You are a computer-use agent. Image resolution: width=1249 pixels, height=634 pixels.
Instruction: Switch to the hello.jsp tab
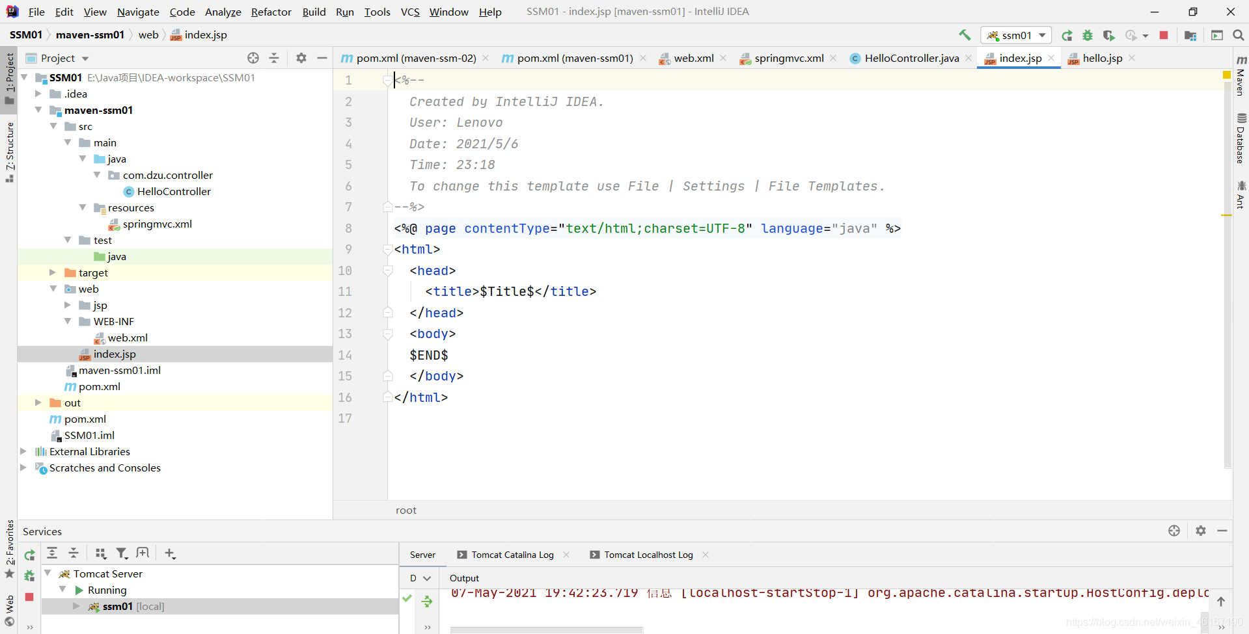(1103, 58)
